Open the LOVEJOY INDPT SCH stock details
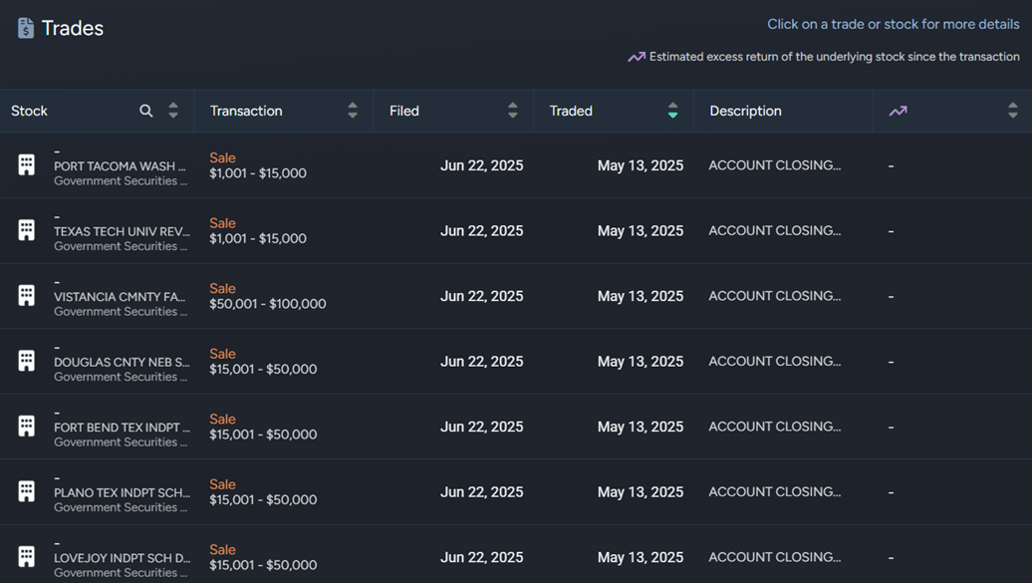 tap(122, 558)
